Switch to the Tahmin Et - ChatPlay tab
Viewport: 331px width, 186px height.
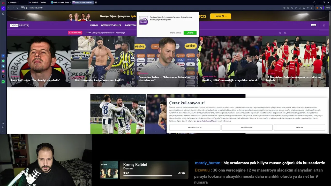tap(39, 2)
